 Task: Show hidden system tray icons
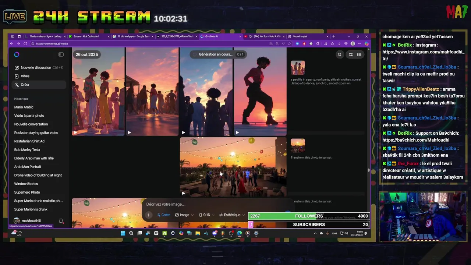coord(315,233)
